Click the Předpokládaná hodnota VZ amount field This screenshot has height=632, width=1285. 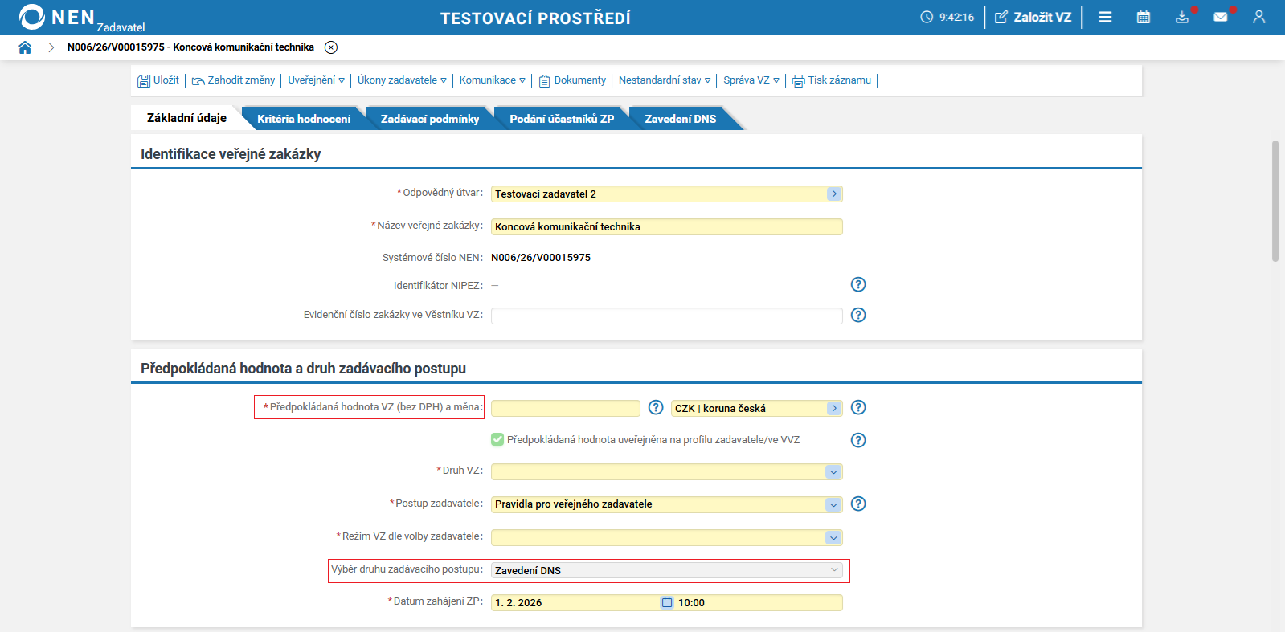click(x=565, y=408)
